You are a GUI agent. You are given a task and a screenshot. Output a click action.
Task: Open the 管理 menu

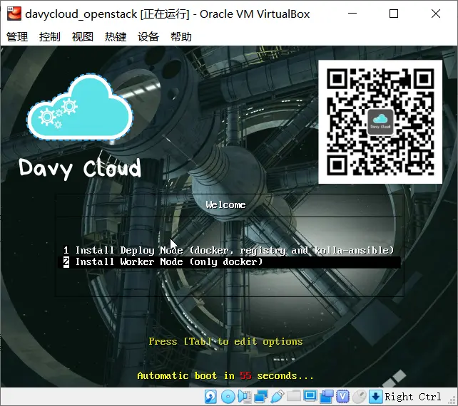(17, 37)
